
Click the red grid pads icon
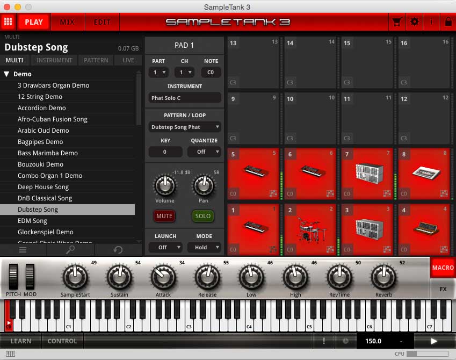(x=8, y=22)
